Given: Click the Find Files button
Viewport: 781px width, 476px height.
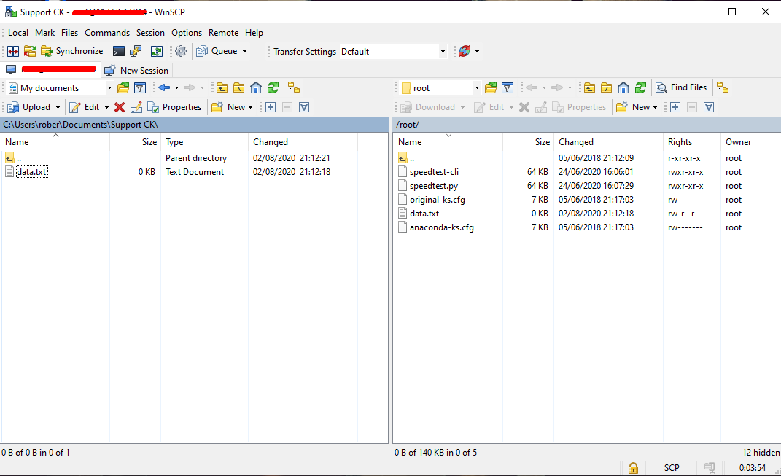Looking at the screenshot, I should [682, 87].
